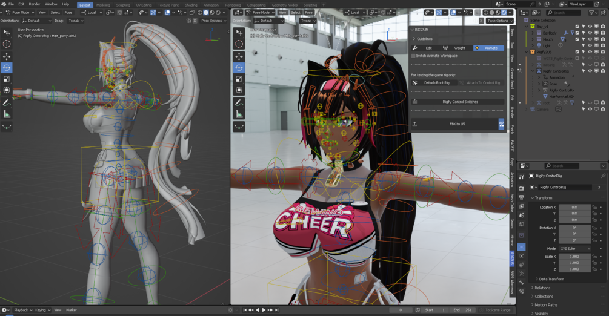The image size is (609, 316).
Task: Select Annotate tool in left viewport
Action: point(7,103)
